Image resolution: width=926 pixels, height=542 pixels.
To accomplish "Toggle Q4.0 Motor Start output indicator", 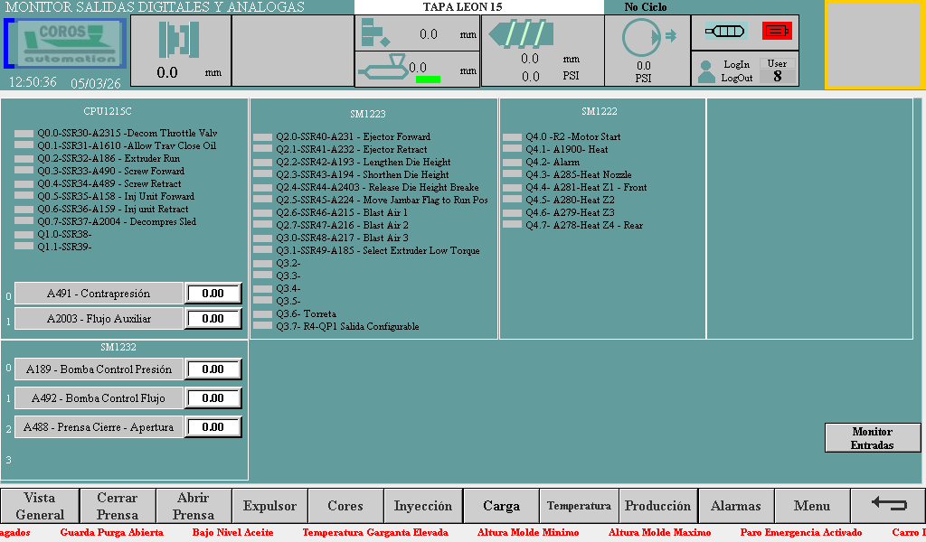I will point(512,137).
